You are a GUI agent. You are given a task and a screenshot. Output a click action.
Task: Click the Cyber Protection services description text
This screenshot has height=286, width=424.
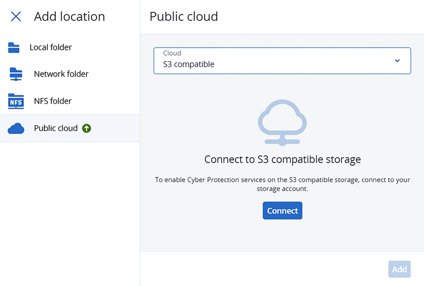[x=282, y=184]
